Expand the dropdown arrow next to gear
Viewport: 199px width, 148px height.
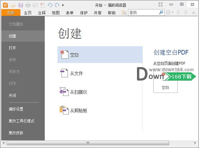[x=172, y=12]
